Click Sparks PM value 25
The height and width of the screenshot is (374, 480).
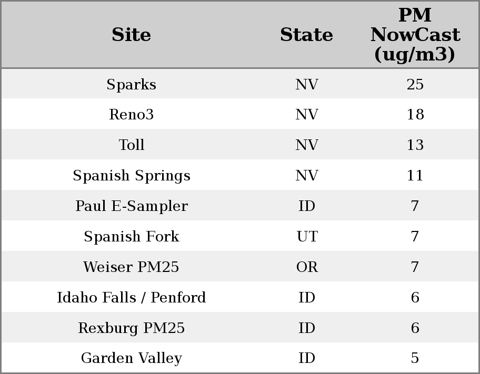pos(415,85)
